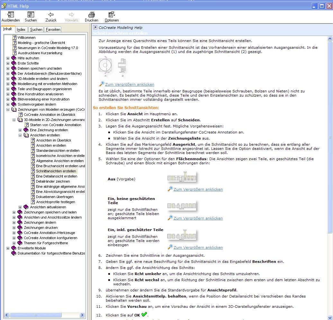This screenshot has height=320, width=333.
Task: Click the book icon beside Zeichnungen drucken
Action: pos(20,228)
